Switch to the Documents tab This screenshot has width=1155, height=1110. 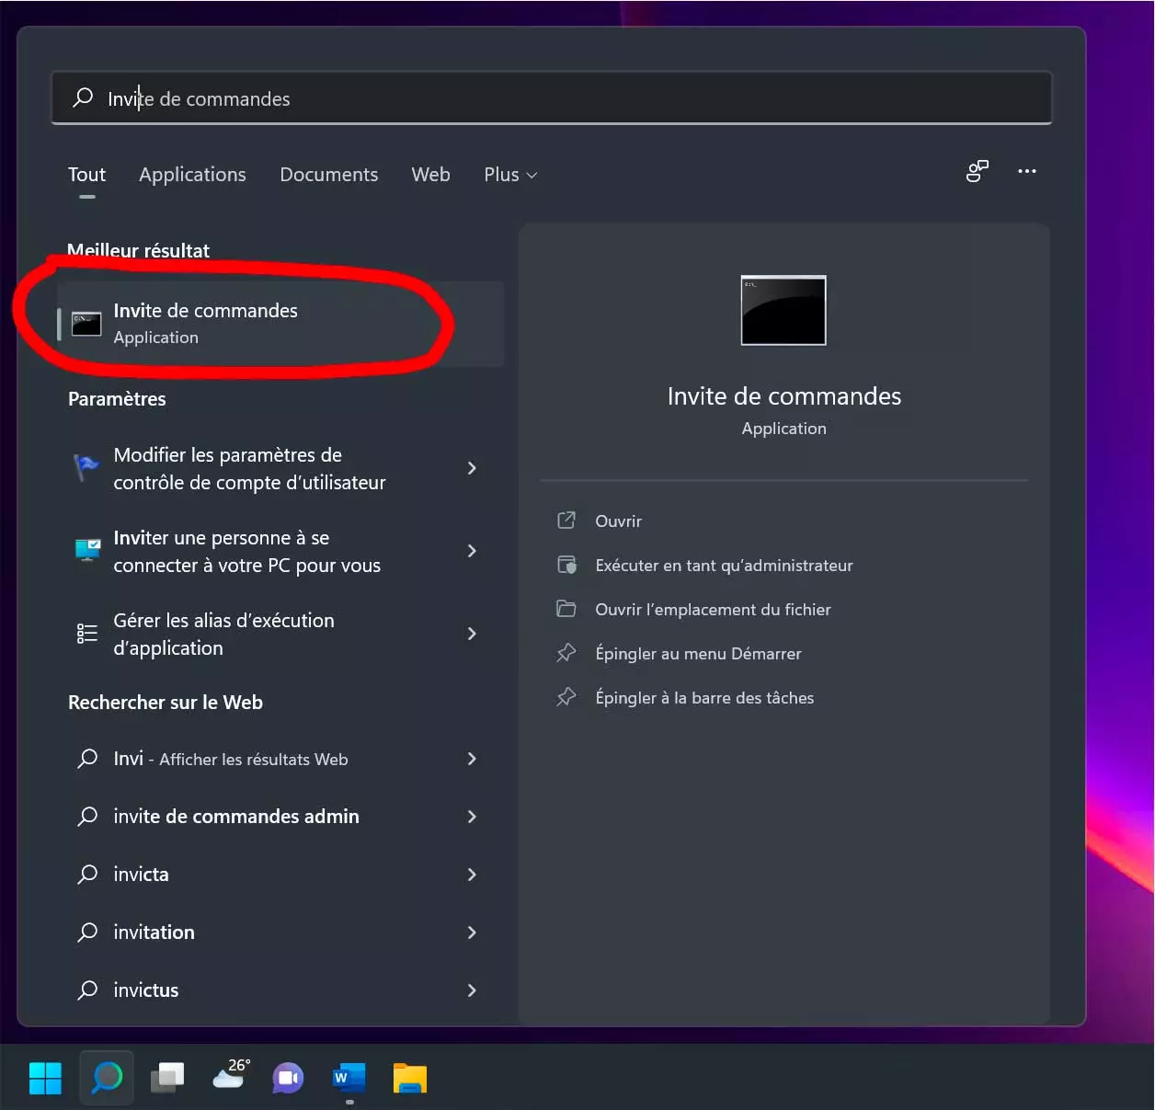point(328,175)
